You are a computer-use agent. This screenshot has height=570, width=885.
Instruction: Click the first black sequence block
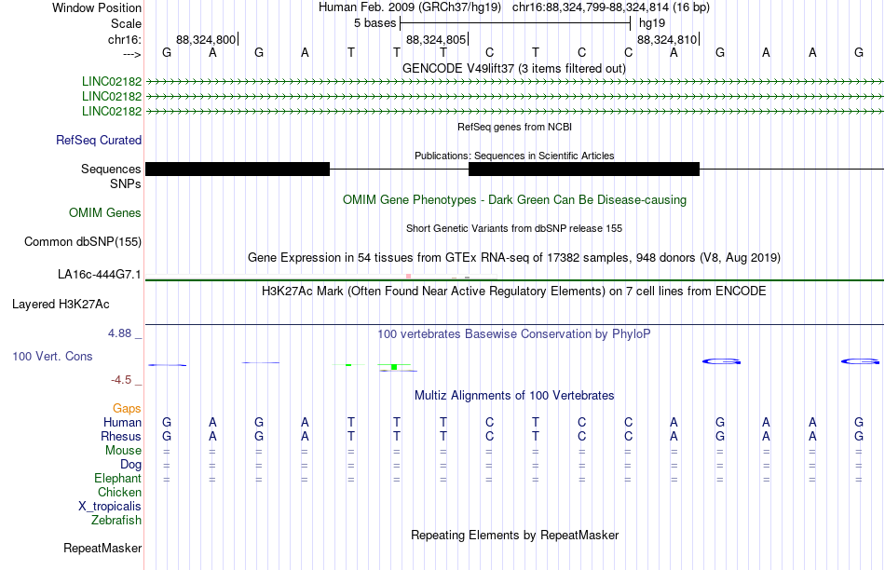[238, 169]
